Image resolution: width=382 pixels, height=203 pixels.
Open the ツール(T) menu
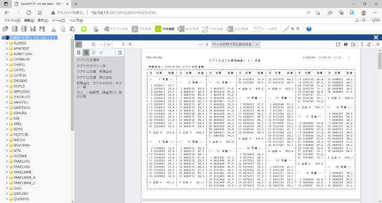58,21
